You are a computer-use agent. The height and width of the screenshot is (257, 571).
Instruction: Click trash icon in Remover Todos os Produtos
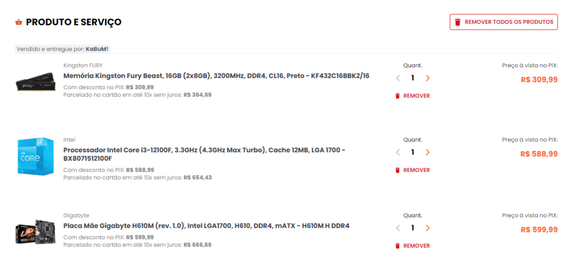pyautogui.click(x=457, y=22)
